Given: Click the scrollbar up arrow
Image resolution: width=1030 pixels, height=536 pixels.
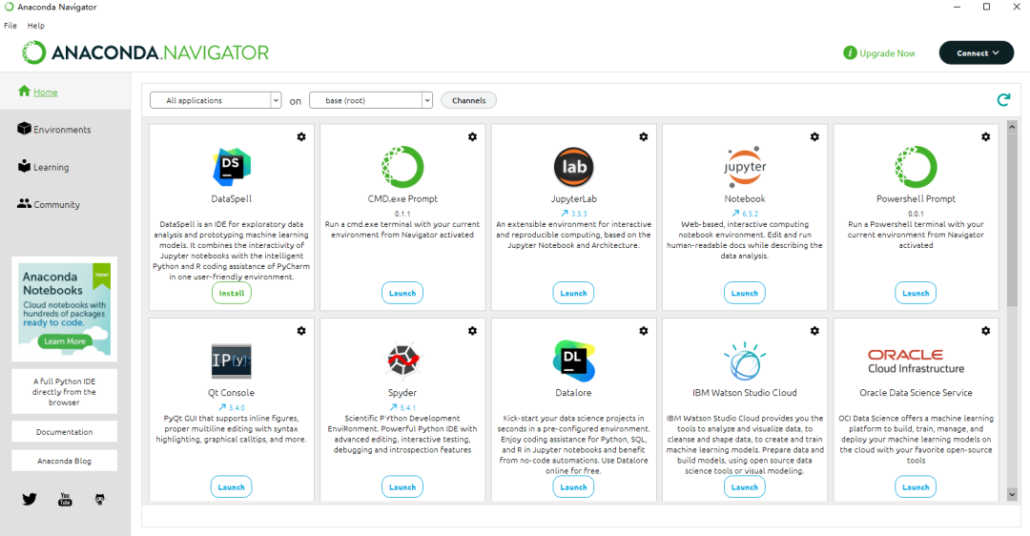Looking at the screenshot, I should 1012,126.
